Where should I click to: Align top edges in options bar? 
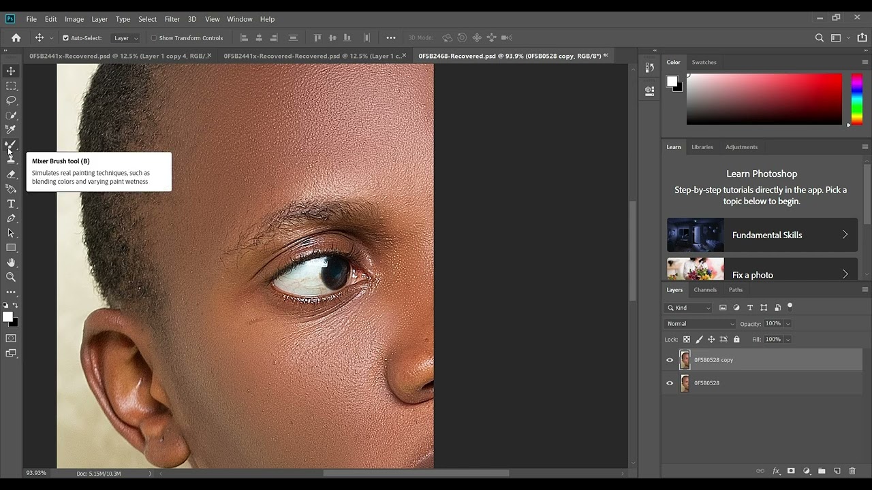[x=317, y=38]
